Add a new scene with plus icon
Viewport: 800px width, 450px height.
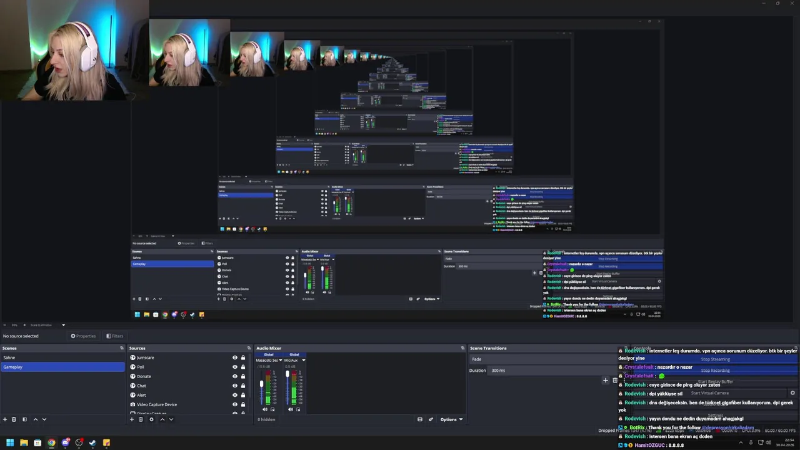pos(5,419)
